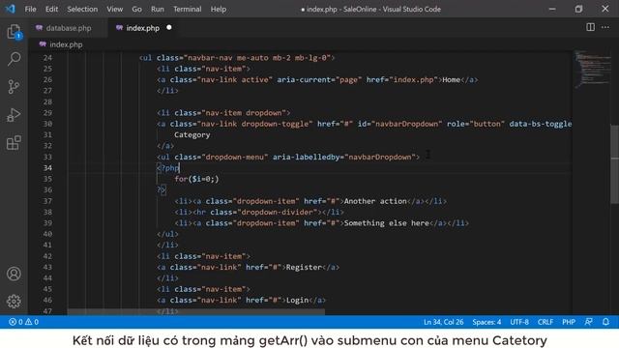This screenshot has height=348, width=619.
Task: Click line number 34 in gutter
Action: (x=47, y=167)
